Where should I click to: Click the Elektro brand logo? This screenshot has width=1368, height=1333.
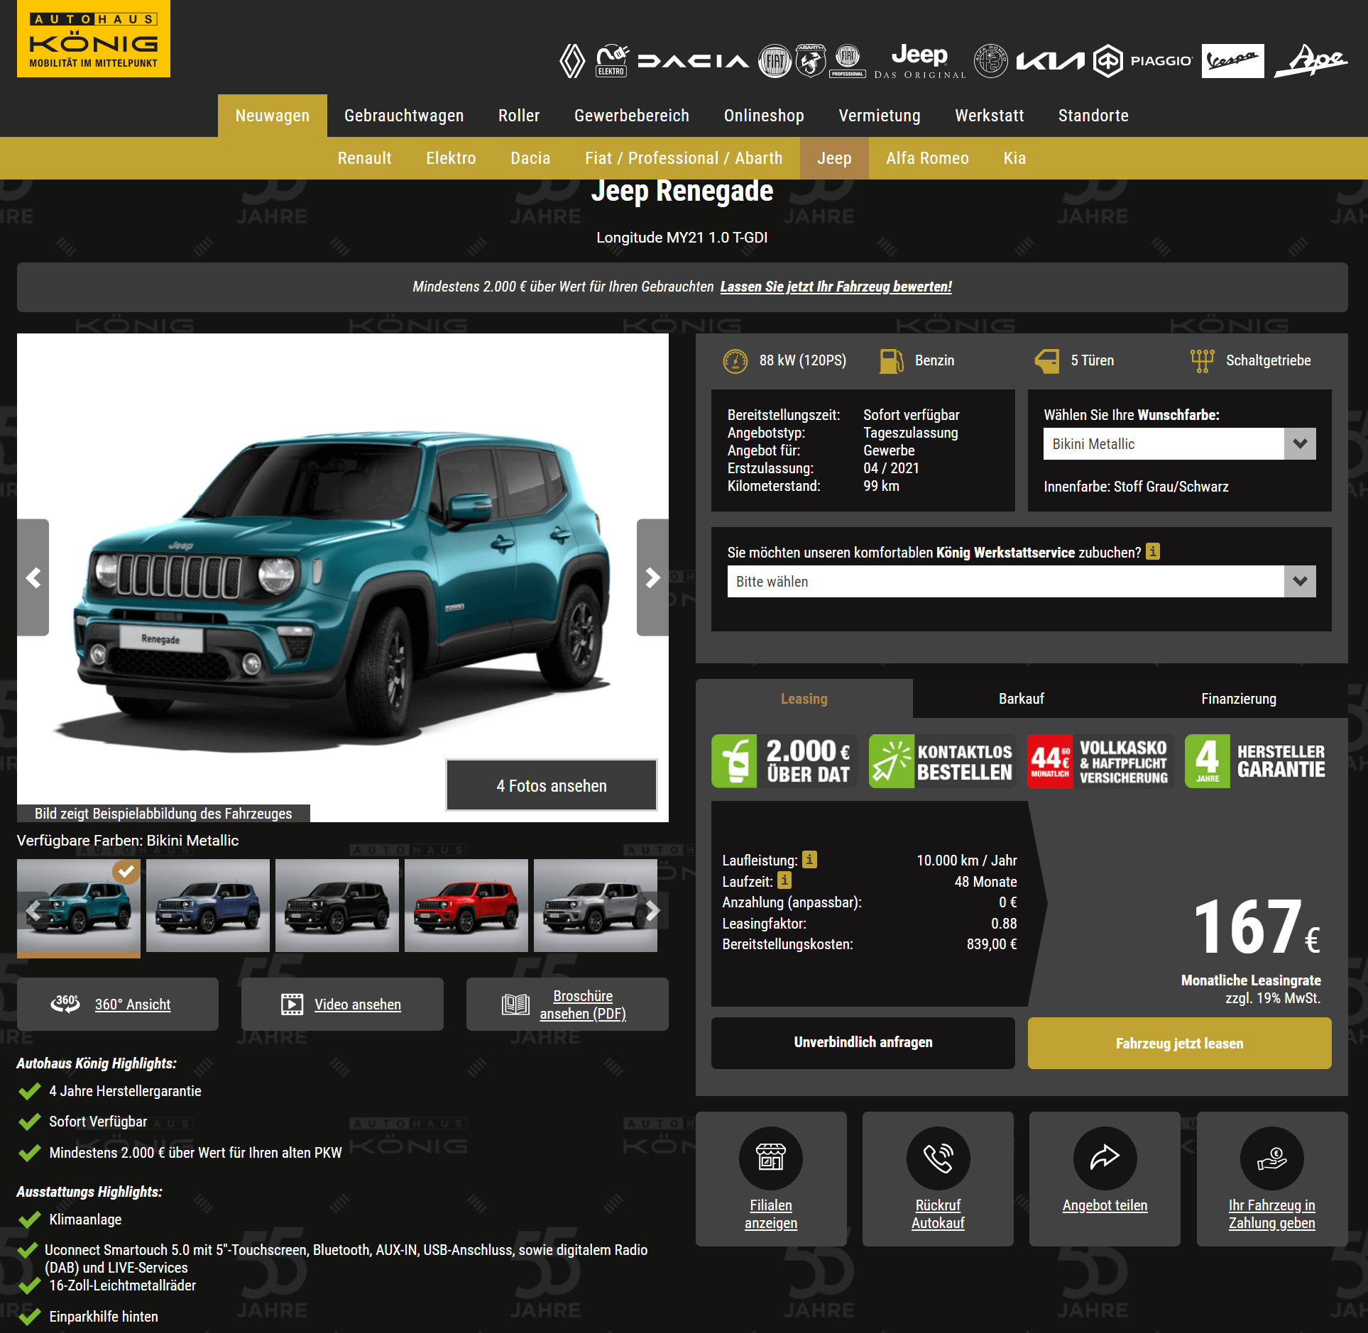coord(612,61)
